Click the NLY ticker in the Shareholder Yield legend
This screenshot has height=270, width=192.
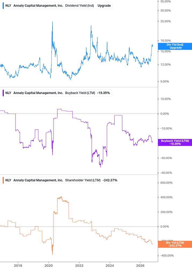point(8,180)
